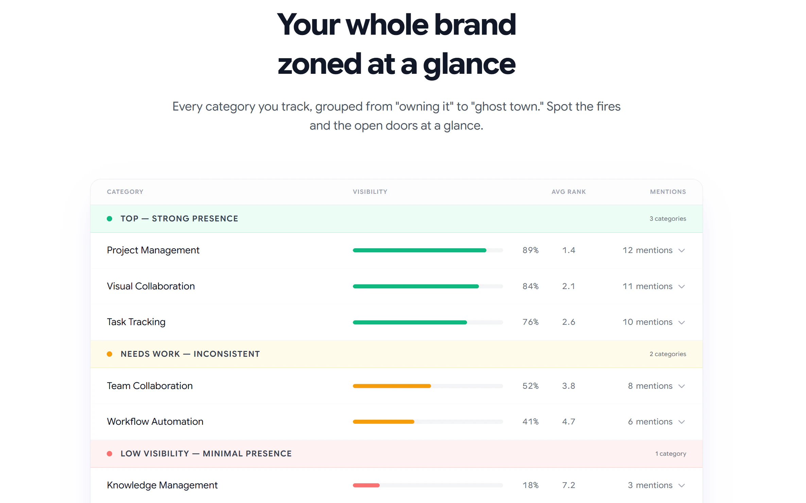Screen dimensions: 806x503
Task: Click the '3 categories' label in Top section
Action: pyautogui.click(x=667, y=219)
